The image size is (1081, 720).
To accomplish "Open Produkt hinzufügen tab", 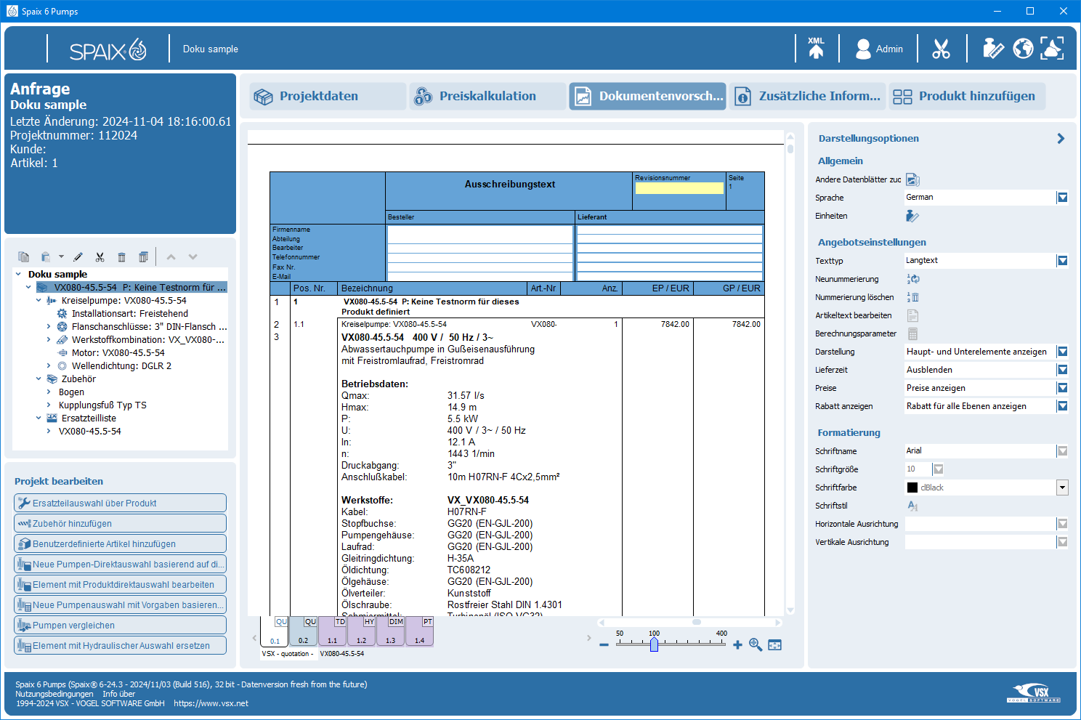I will 967,96.
